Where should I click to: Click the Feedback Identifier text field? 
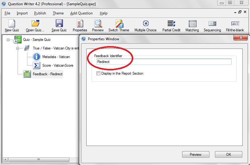pos(164,62)
